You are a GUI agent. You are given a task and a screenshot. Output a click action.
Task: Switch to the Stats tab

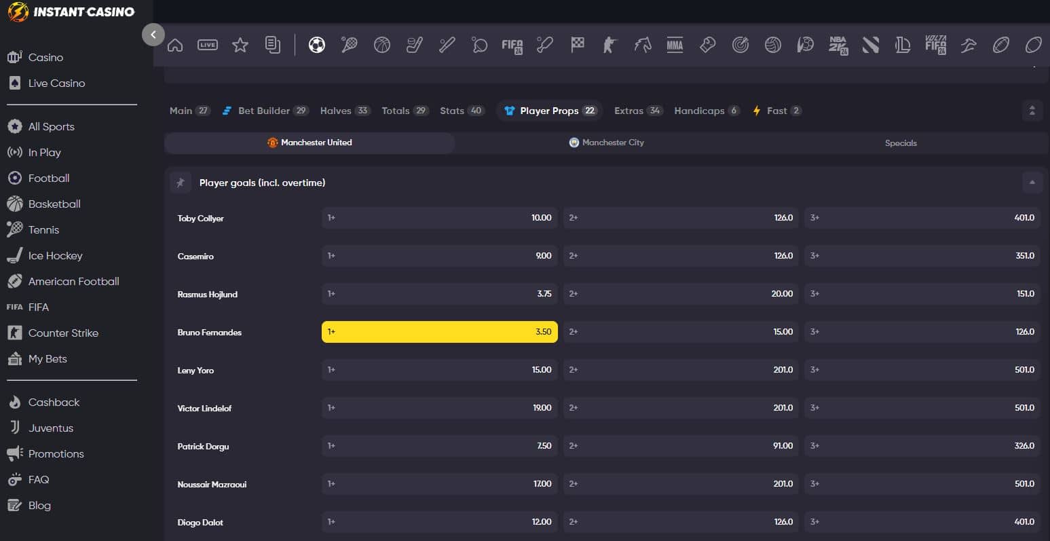click(x=462, y=111)
